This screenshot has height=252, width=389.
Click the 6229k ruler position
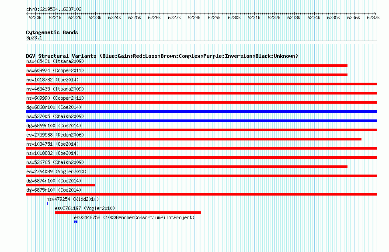point(214,17)
